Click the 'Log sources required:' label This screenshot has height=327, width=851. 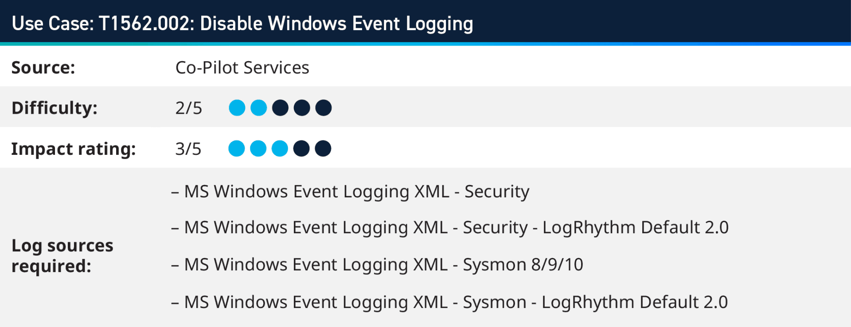(x=62, y=256)
